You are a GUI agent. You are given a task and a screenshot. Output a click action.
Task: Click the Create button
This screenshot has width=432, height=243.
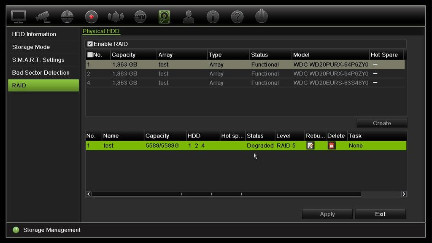pos(381,123)
